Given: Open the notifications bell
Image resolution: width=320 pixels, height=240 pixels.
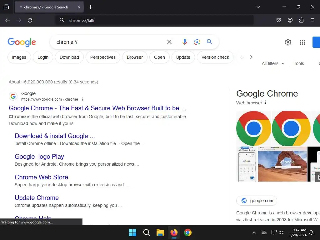Looking at the screenshot, I should [312, 232].
